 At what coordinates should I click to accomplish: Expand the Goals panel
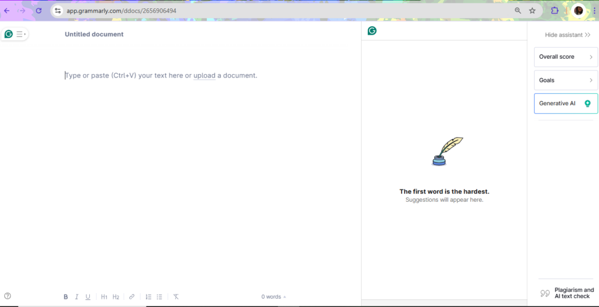point(566,80)
